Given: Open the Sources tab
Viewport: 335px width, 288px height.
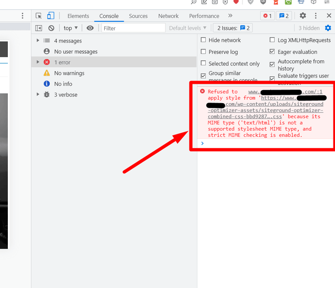Looking at the screenshot, I should pos(138,16).
